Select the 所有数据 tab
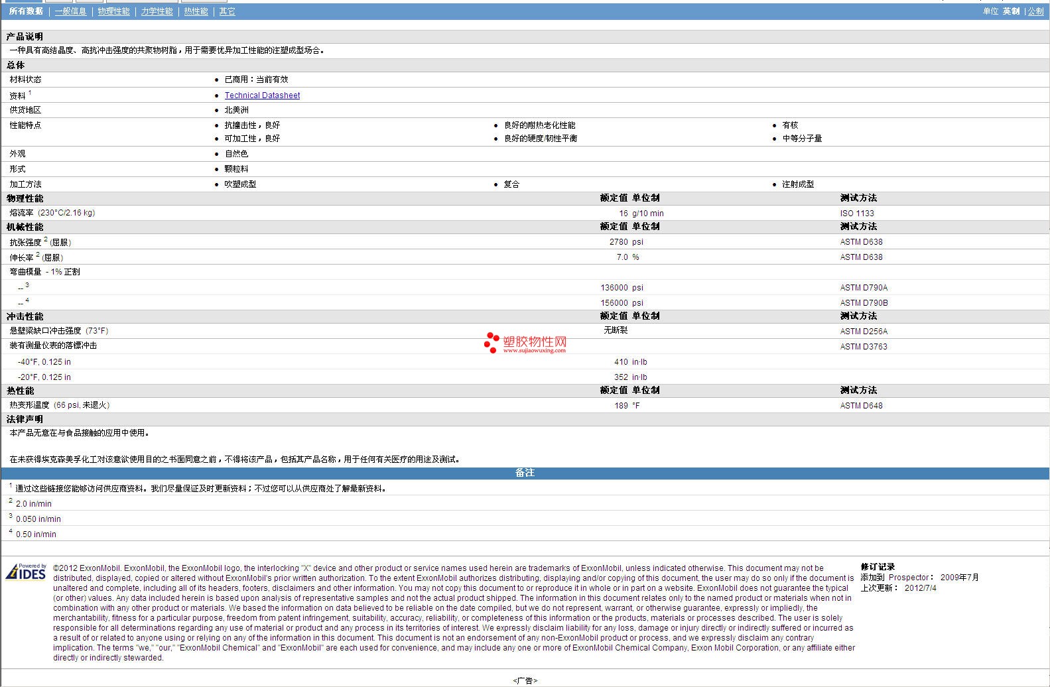 pyautogui.click(x=26, y=11)
